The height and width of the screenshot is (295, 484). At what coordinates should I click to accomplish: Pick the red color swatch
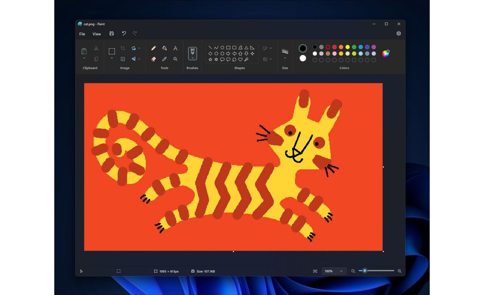click(334, 47)
